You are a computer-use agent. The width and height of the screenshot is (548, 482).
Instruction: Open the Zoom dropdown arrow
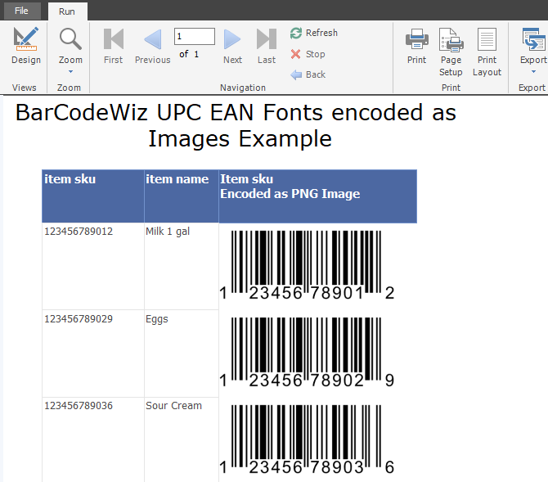coord(70,72)
